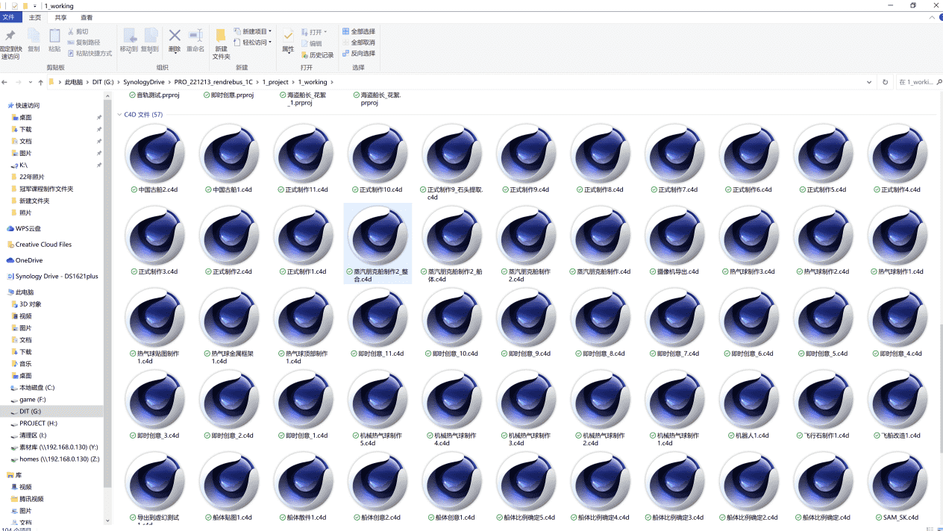Select 即时创意.prproj file
Screen dimensions: 943x531
coord(228,95)
